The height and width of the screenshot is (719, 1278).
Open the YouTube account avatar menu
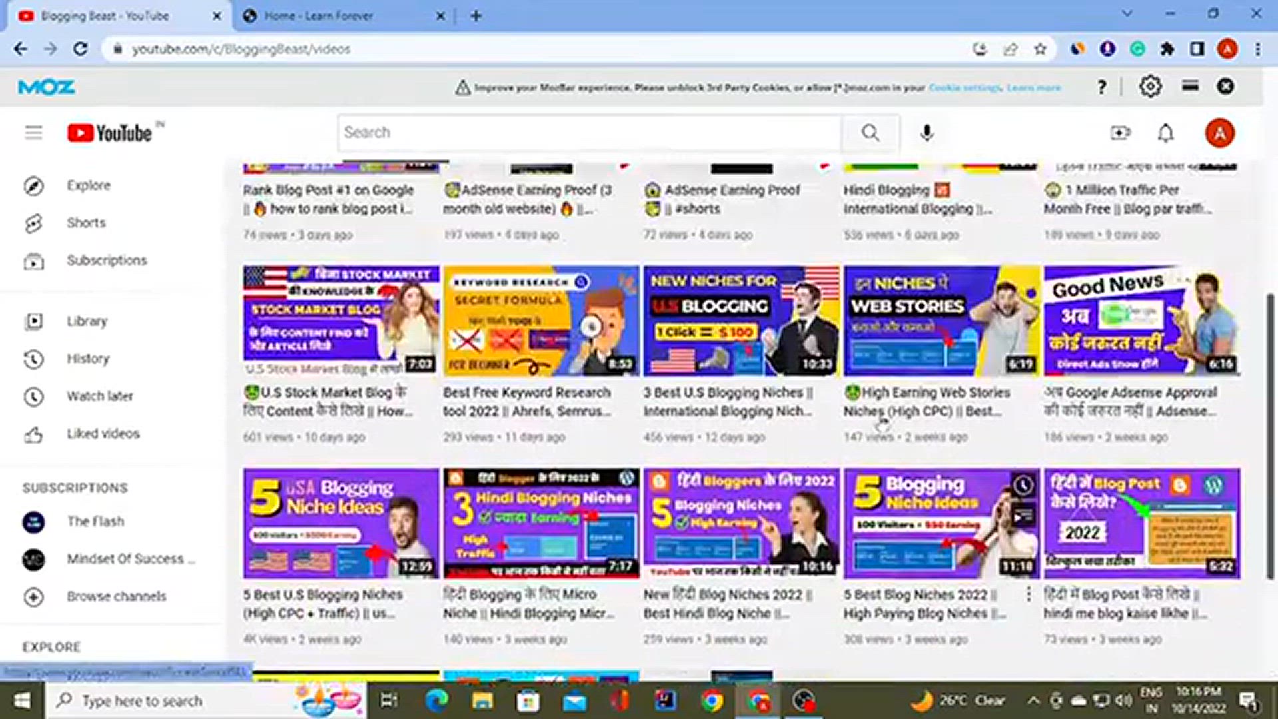tap(1219, 133)
